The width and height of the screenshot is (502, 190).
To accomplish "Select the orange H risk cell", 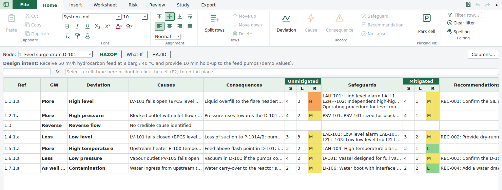I will click(314, 101).
